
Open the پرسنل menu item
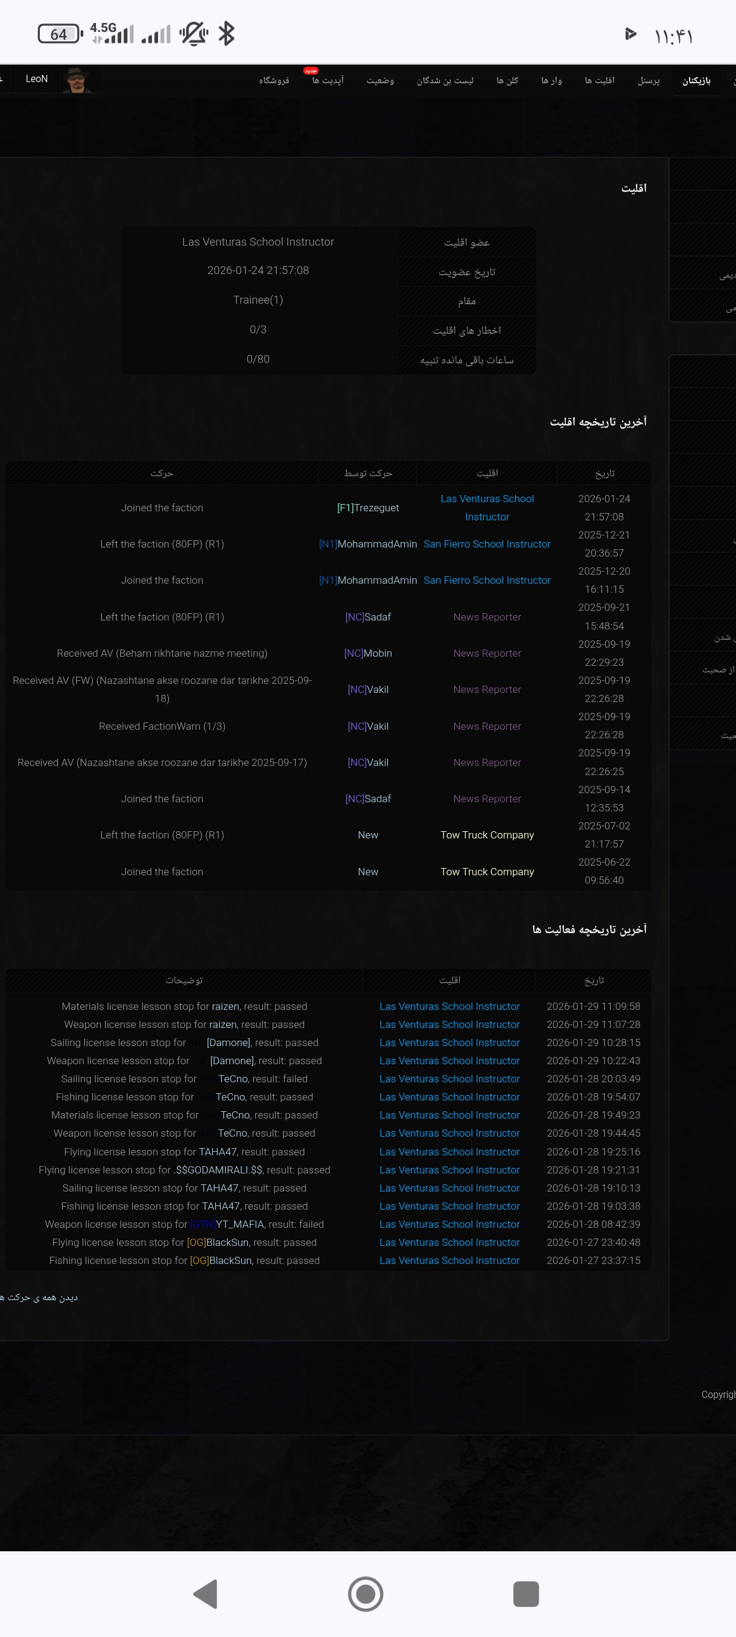click(x=649, y=81)
